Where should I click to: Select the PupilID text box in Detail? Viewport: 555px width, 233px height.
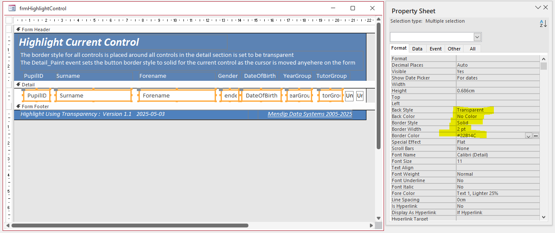coord(37,96)
